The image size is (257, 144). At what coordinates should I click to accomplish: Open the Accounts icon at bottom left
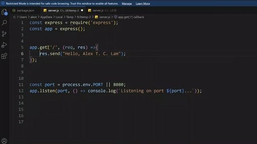coord(4,141)
